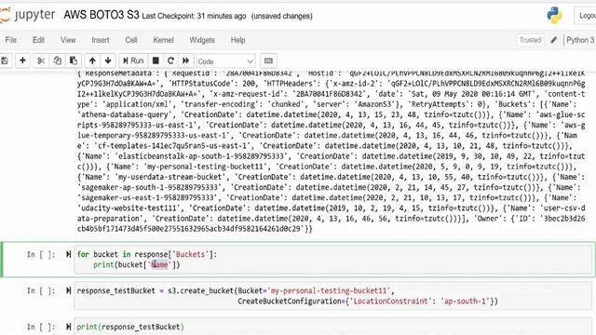Screen dimensions: 596x335
Task: Rename notebook title AWS BOTO3 S3
Action: [102, 15]
